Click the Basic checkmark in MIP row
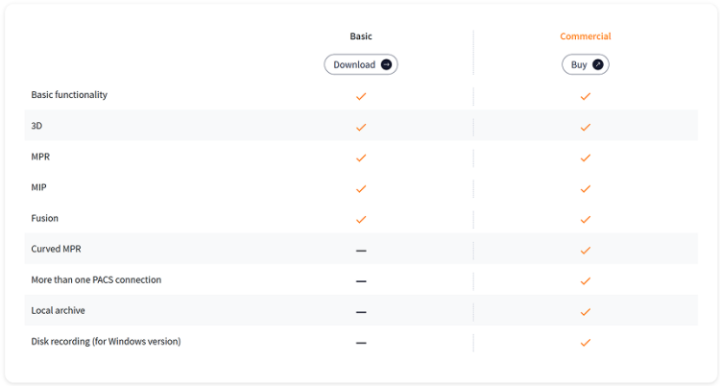The width and height of the screenshot is (720, 386). [361, 189]
